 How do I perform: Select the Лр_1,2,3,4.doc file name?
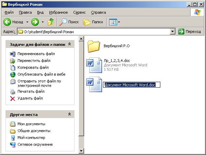pos(117,61)
